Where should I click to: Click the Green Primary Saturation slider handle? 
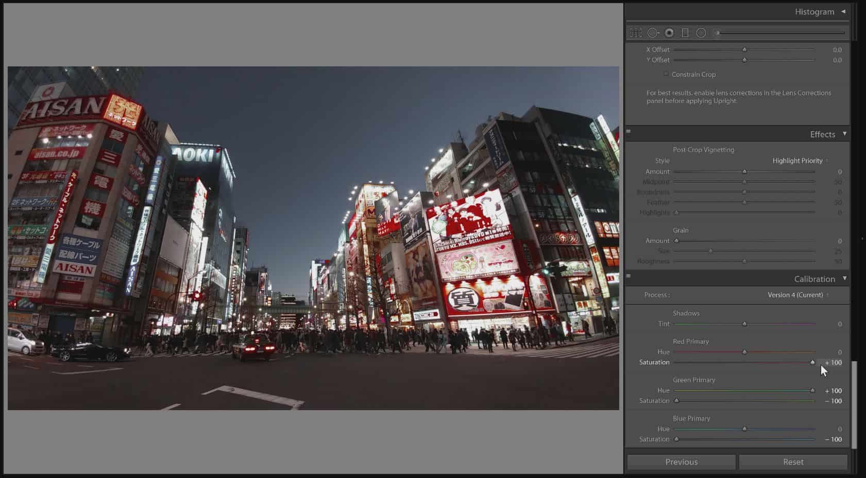(676, 401)
